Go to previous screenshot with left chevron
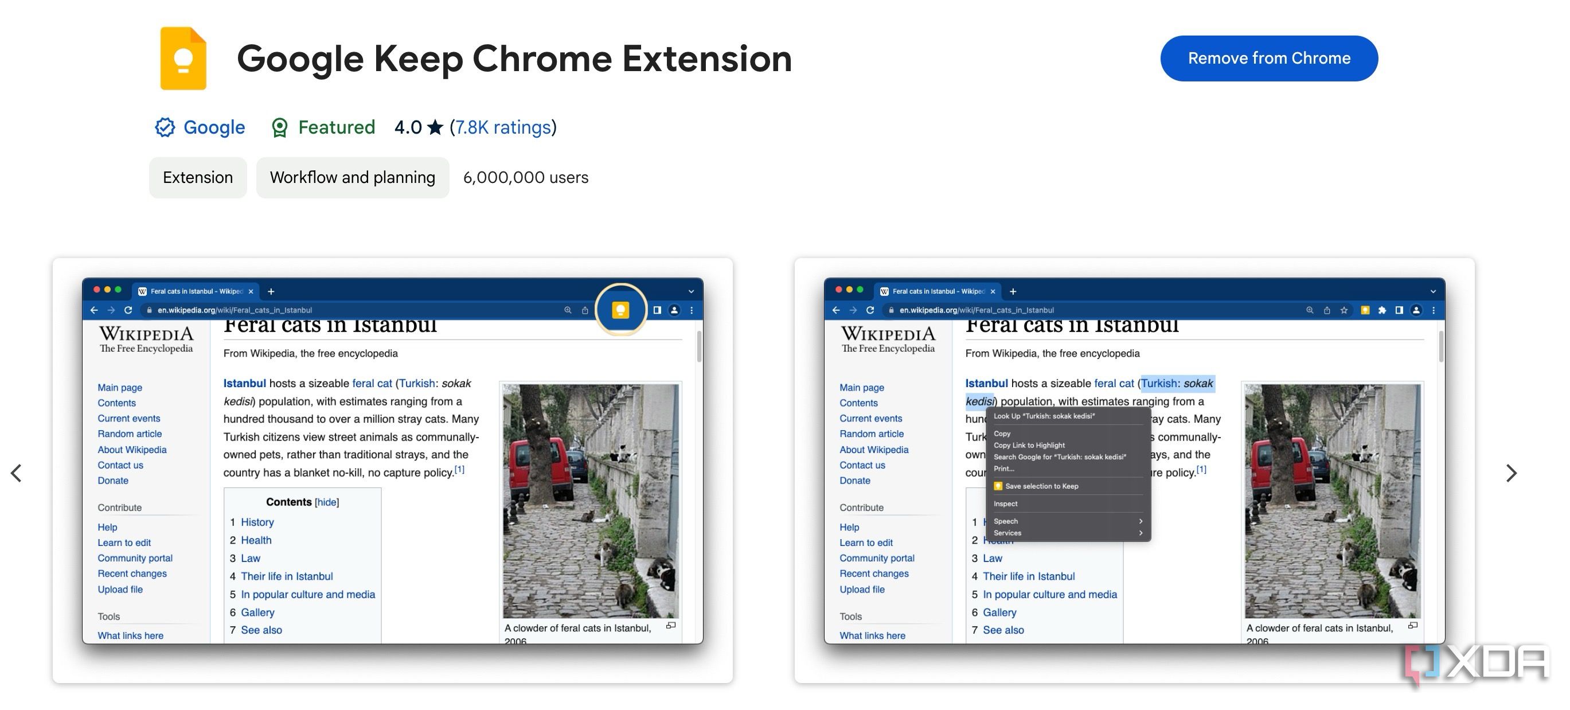 click(17, 473)
